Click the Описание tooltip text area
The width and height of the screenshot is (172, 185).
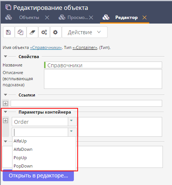tap(103, 79)
